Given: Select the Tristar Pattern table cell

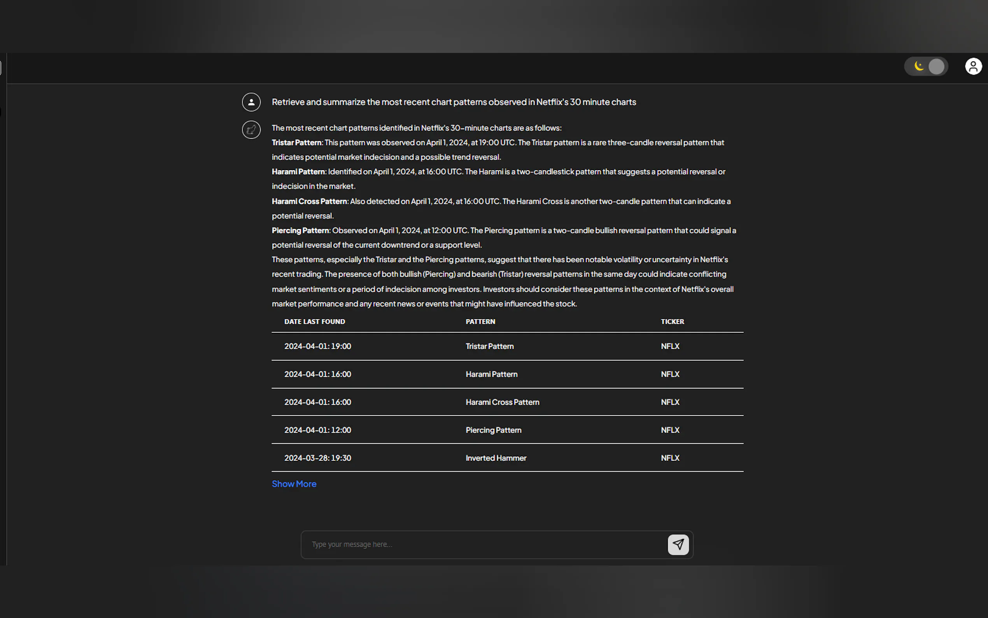Looking at the screenshot, I should tap(490, 346).
